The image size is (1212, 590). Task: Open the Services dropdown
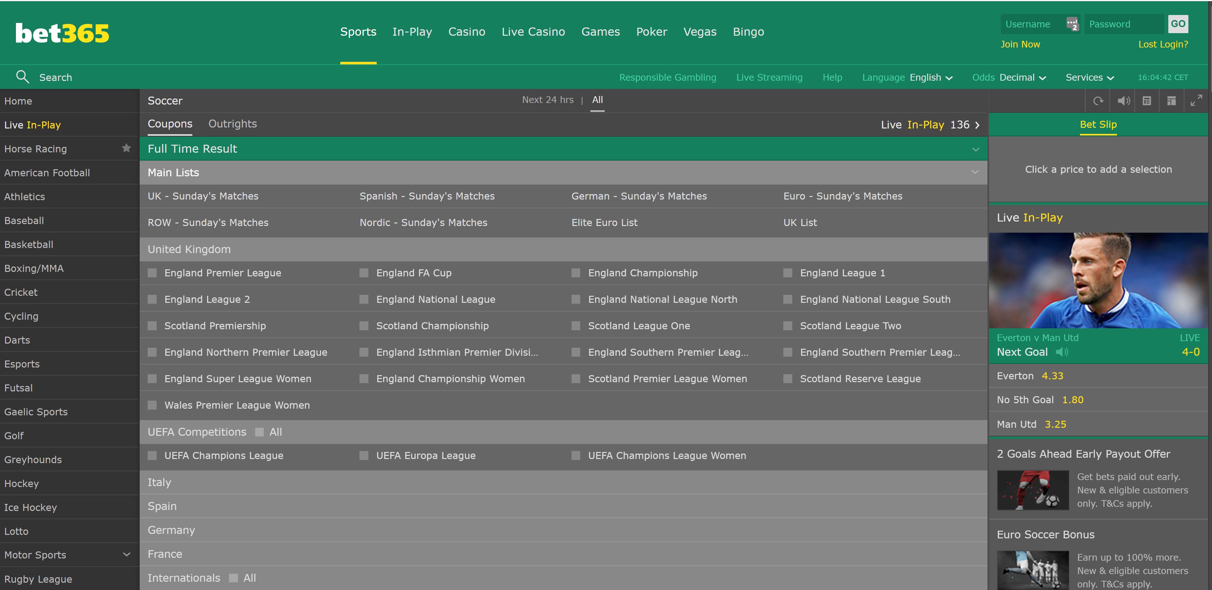[x=1090, y=77]
